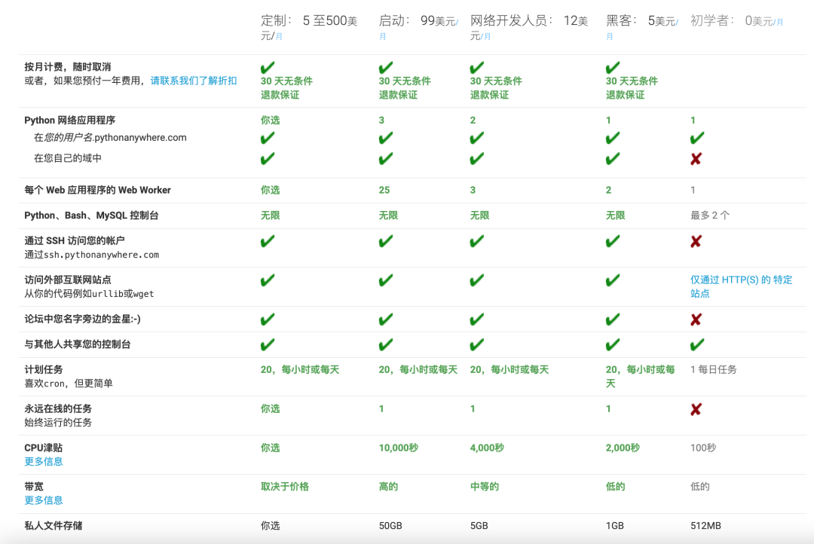This screenshot has width=814, height=544.
Task: Click red X for beginner always-on tasks
Action: (x=696, y=409)
